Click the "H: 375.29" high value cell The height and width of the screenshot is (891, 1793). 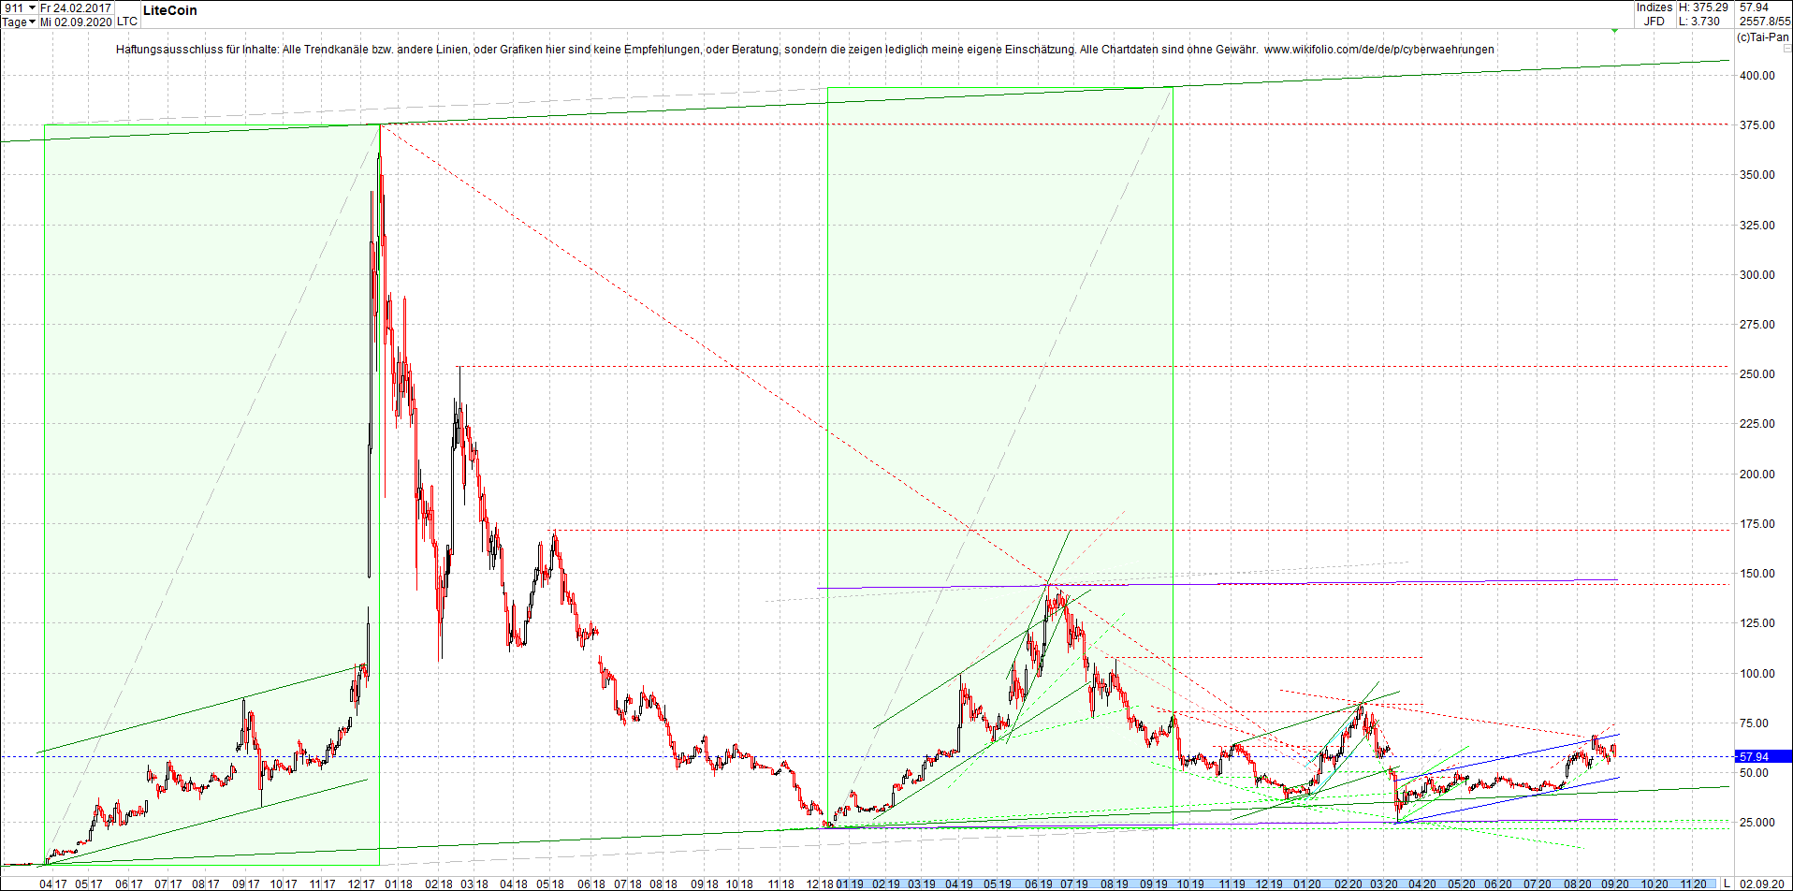tap(1701, 7)
